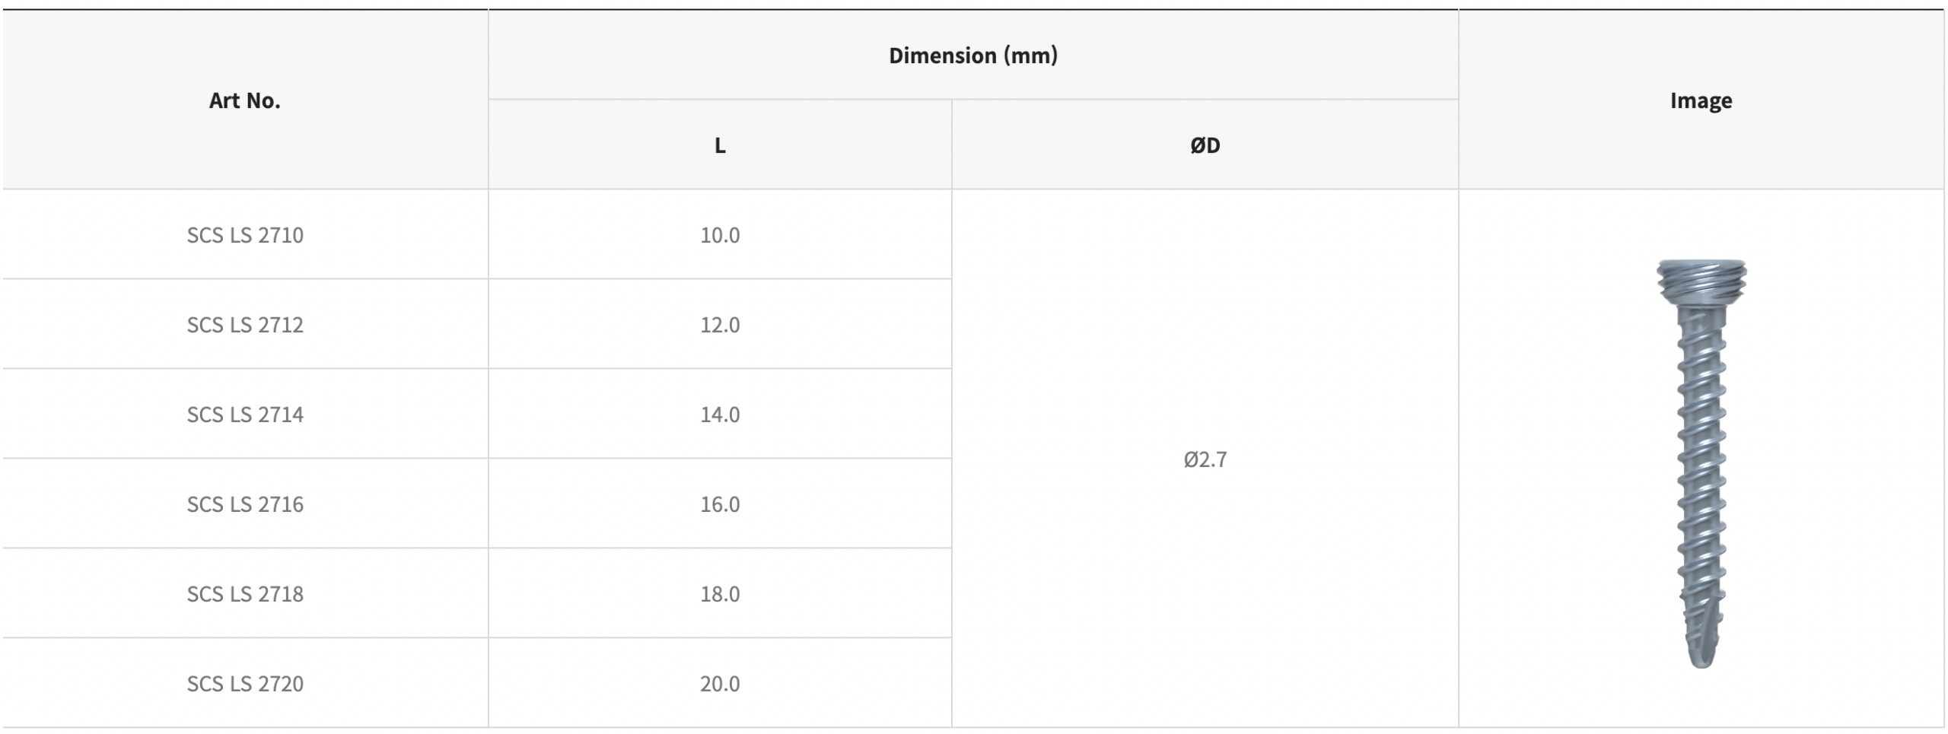Select article number SCS LS 2710
1948x734 pixels.
point(245,235)
